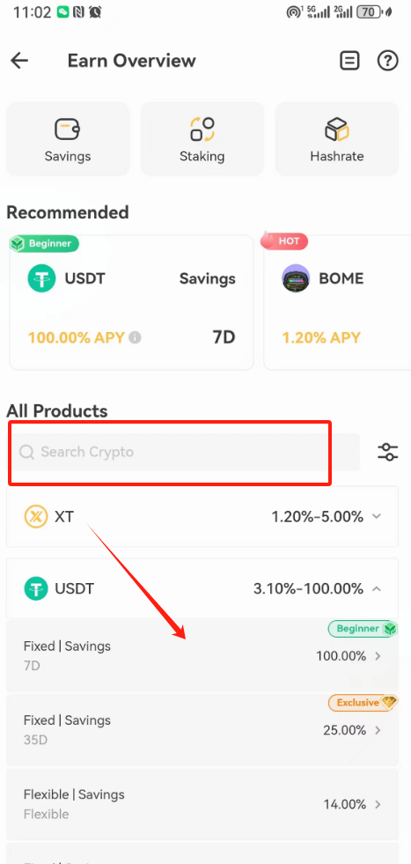
Task: Open the product filter sliders icon
Action: [x=387, y=452]
